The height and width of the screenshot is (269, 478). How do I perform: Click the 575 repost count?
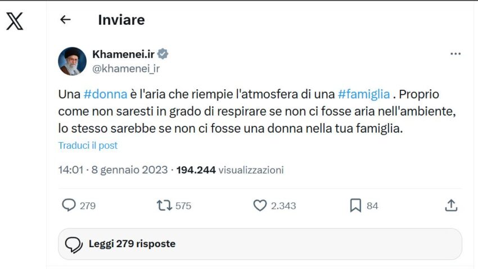click(x=183, y=206)
